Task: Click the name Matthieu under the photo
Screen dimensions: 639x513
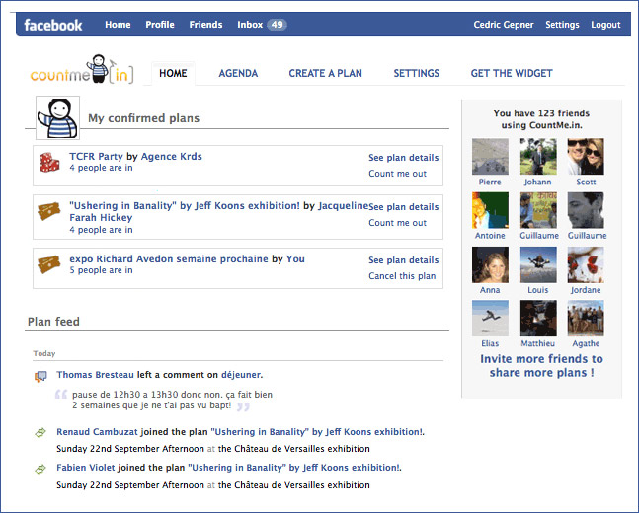Action: 538,343
